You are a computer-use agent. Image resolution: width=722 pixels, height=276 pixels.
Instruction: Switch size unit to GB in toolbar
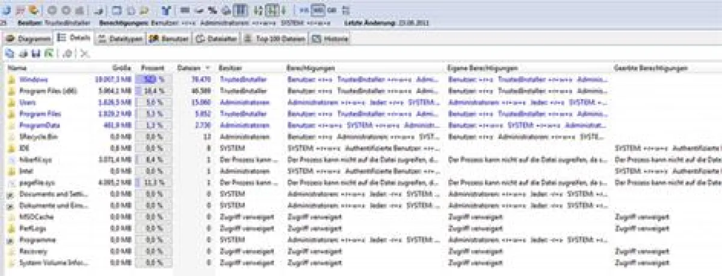(x=332, y=10)
